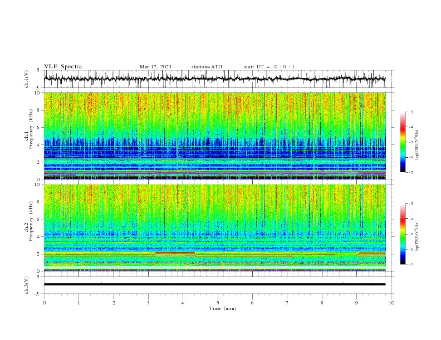The height and width of the screenshot is (340, 441).
Task: Click time axis tick label "10"
Action: tap(391, 303)
